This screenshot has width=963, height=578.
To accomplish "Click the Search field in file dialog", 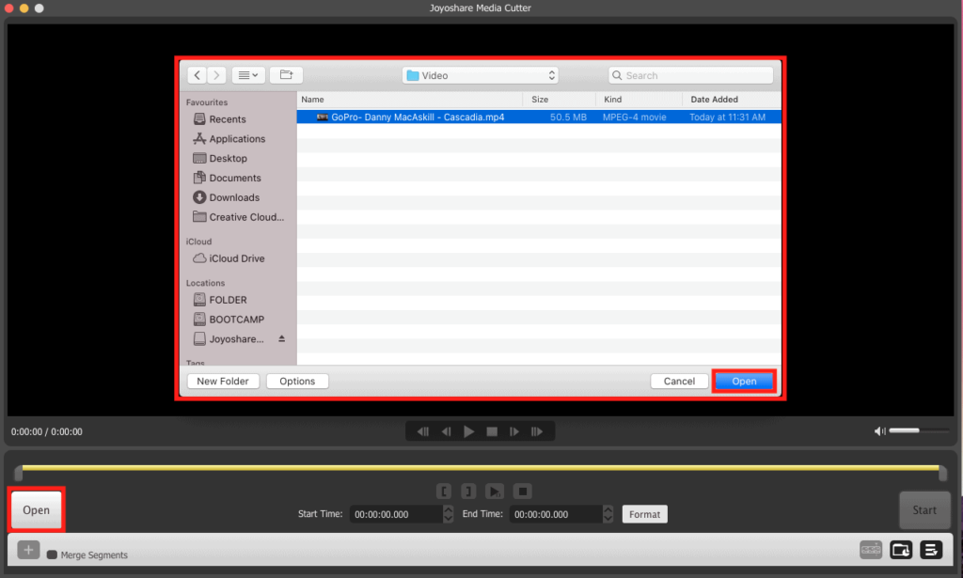I will click(x=691, y=75).
